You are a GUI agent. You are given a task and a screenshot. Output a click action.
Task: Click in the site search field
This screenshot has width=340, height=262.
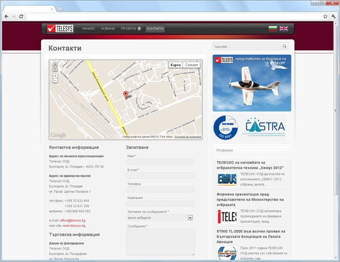pyautogui.click(x=247, y=46)
